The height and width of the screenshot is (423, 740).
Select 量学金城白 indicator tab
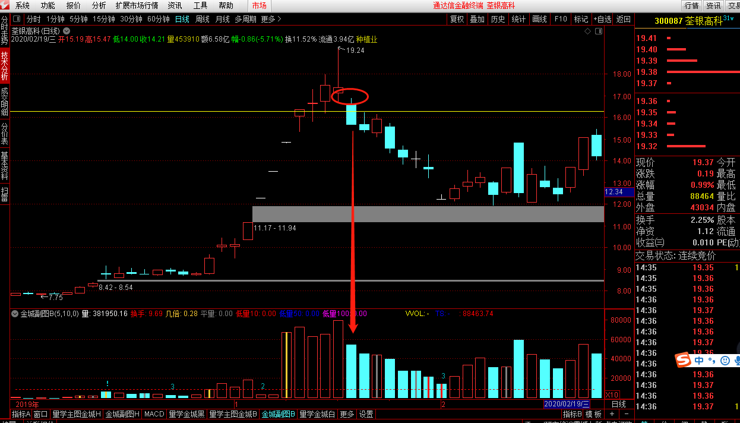point(317,414)
